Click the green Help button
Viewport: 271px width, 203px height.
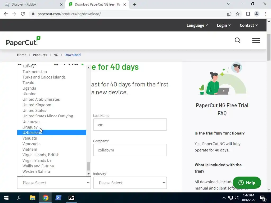(x=247, y=183)
